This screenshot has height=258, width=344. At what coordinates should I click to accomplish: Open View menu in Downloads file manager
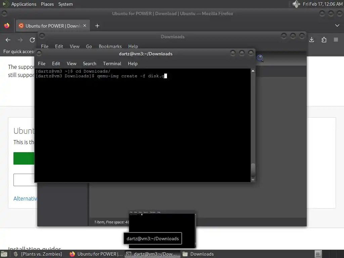point(75,46)
